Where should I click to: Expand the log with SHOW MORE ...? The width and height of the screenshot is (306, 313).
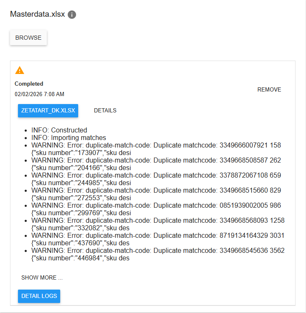42,277
